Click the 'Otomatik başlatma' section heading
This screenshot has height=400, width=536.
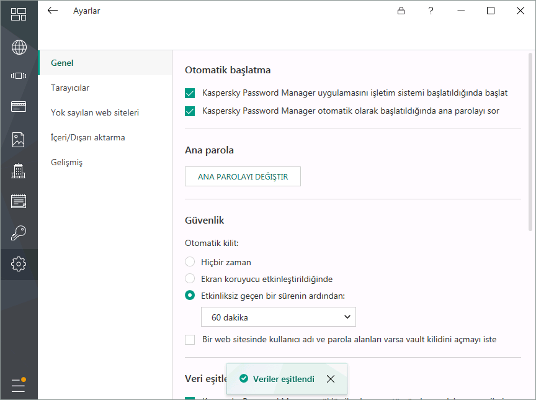point(228,70)
